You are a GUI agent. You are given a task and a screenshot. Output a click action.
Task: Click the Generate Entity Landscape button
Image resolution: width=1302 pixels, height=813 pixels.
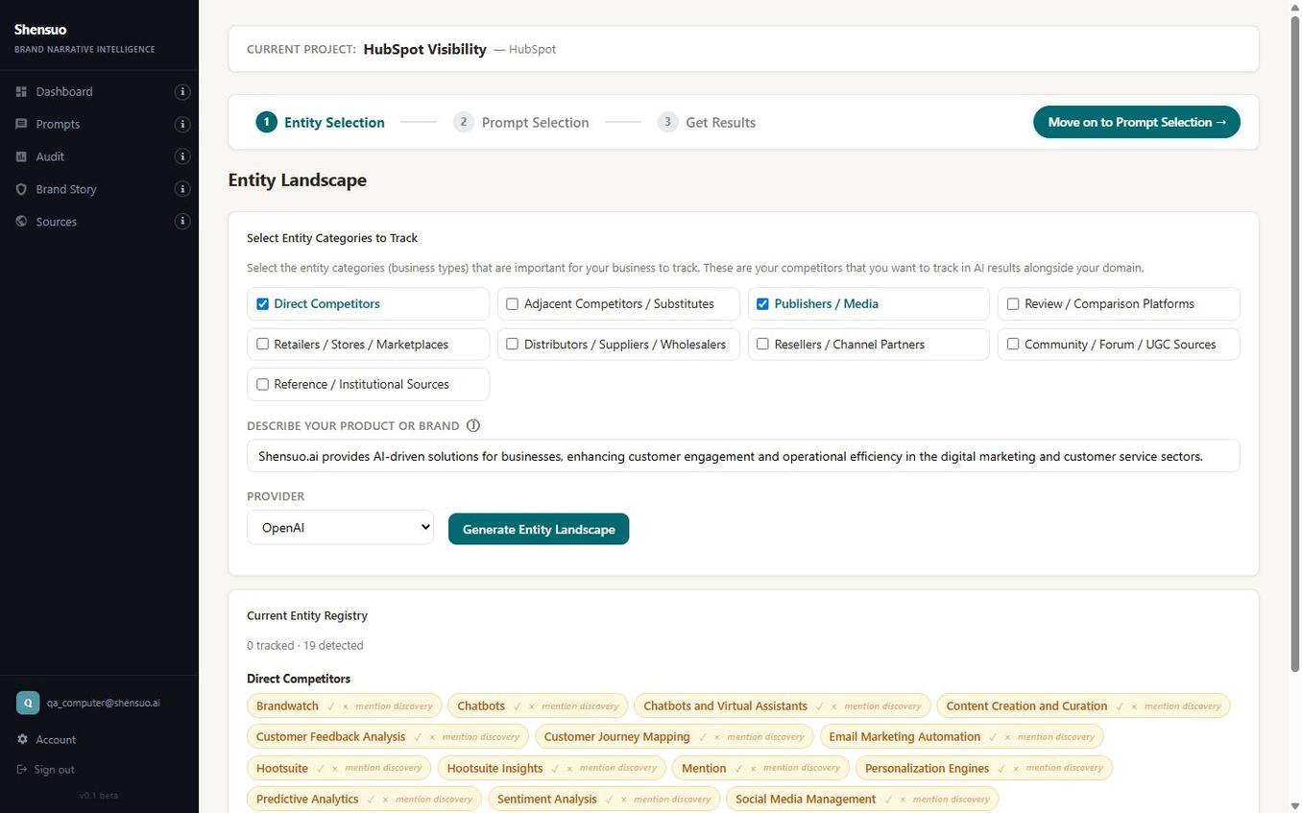538,529
